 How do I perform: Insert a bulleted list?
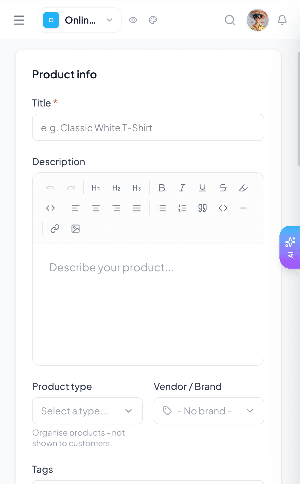point(161,208)
